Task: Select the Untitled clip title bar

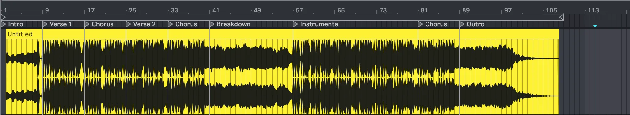Action: pos(283,34)
